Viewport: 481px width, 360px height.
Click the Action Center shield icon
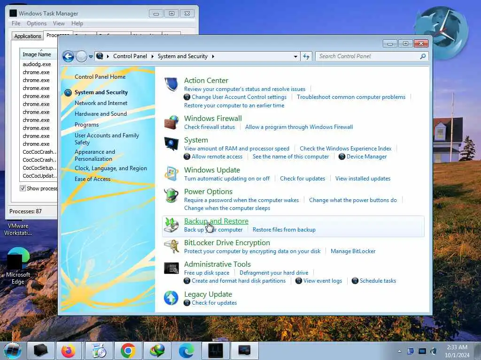(x=171, y=84)
